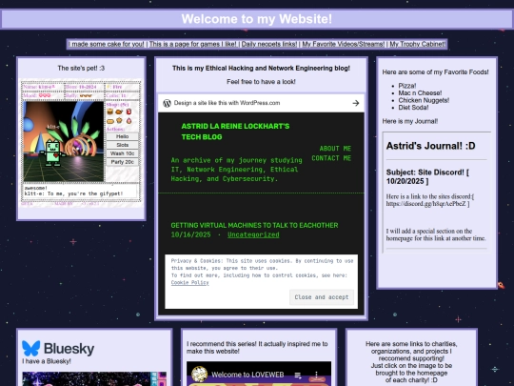The image size is (514, 386).
Task: Click the WordPress logo in the blog banner
Action: (167, 103)
